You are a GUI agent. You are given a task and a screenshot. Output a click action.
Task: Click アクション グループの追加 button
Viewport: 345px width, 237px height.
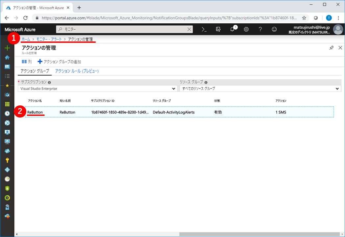pos(59,62)
